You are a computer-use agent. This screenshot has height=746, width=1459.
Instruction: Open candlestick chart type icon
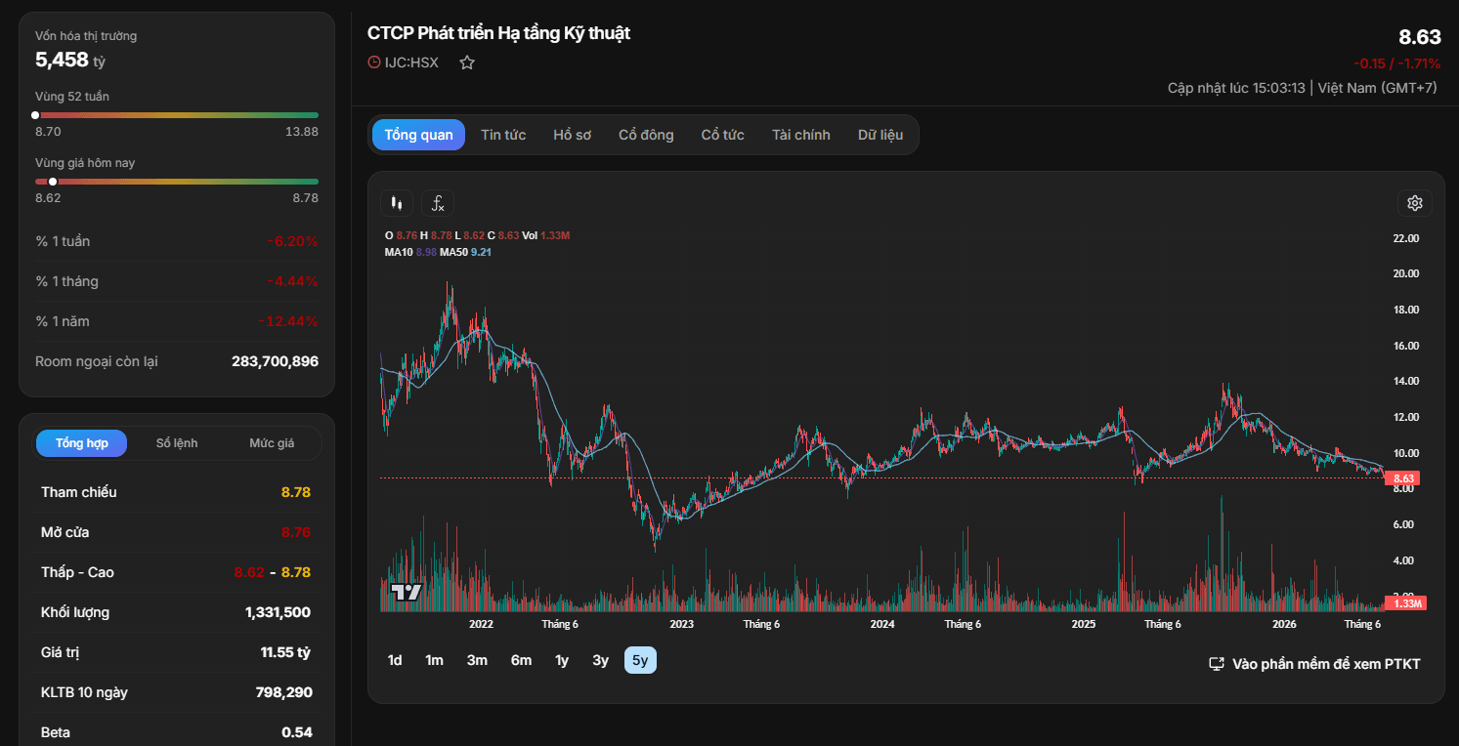coord(396,203)
